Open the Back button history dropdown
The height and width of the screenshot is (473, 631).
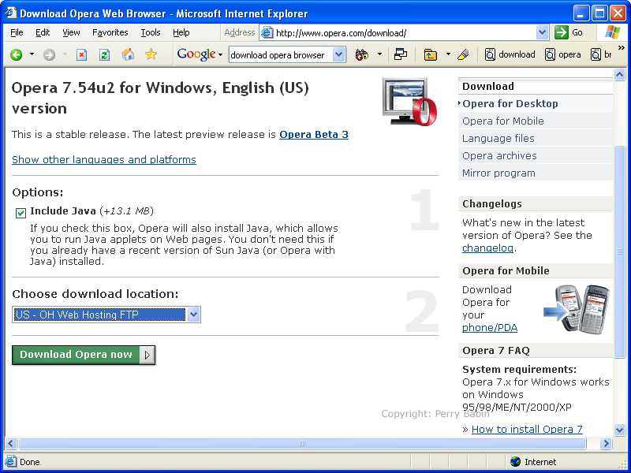pos(32,54)
